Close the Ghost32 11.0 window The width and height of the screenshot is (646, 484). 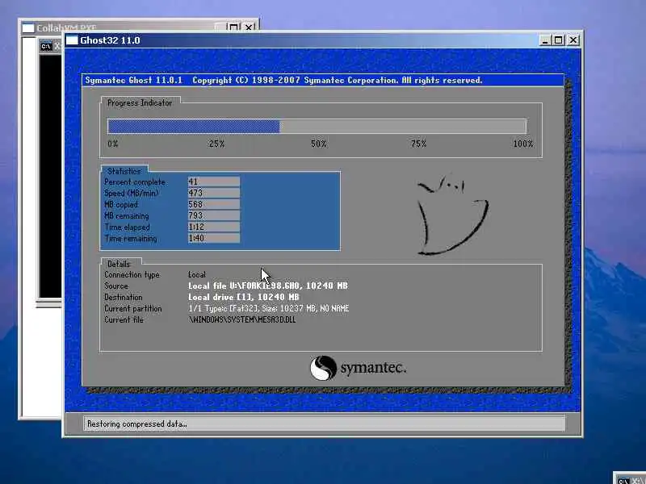(x=573, y=40)
